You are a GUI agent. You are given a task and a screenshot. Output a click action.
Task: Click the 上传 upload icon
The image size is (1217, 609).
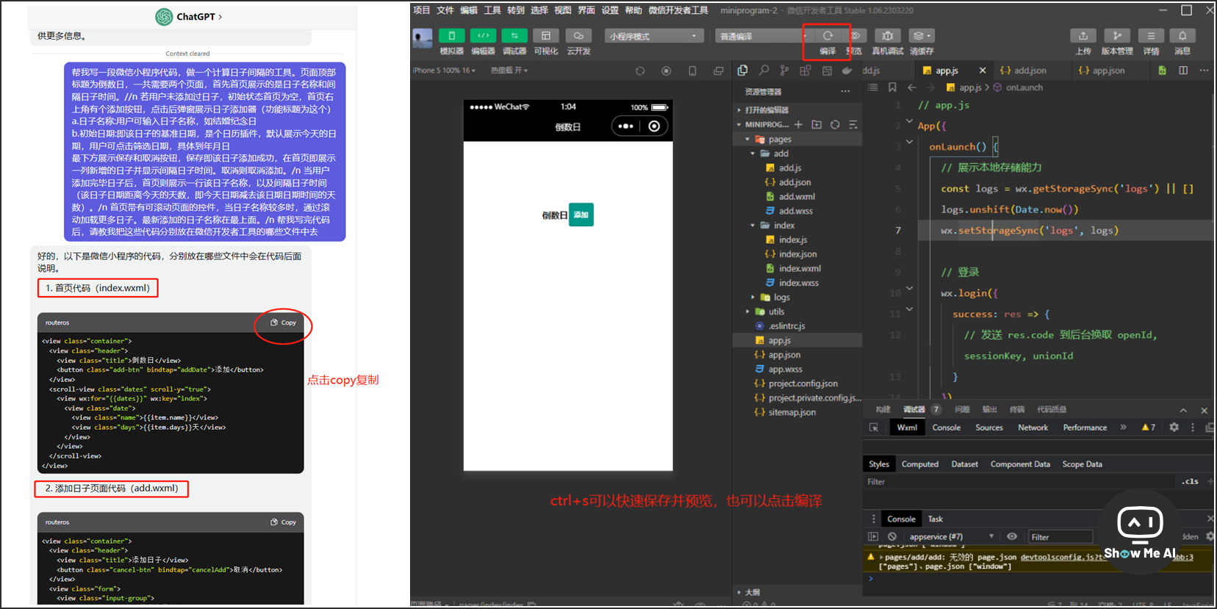pyautogui.click(x=1083, y=35)
